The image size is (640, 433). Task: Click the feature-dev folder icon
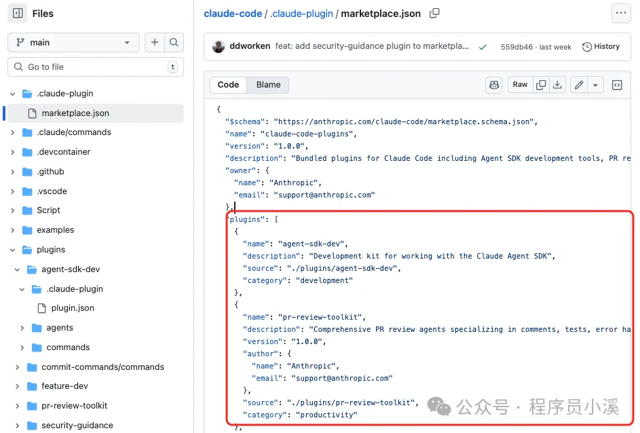[x=32, y=386]
